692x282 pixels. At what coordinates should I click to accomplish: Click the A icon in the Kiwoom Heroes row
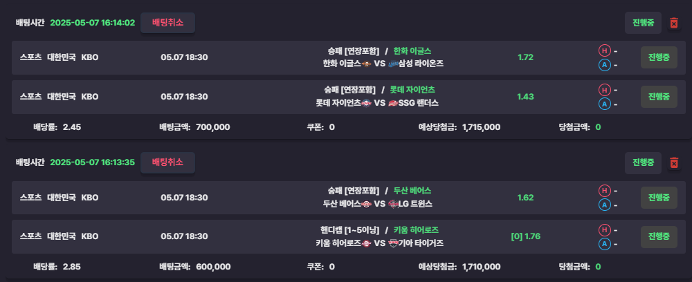click(603, 244)
